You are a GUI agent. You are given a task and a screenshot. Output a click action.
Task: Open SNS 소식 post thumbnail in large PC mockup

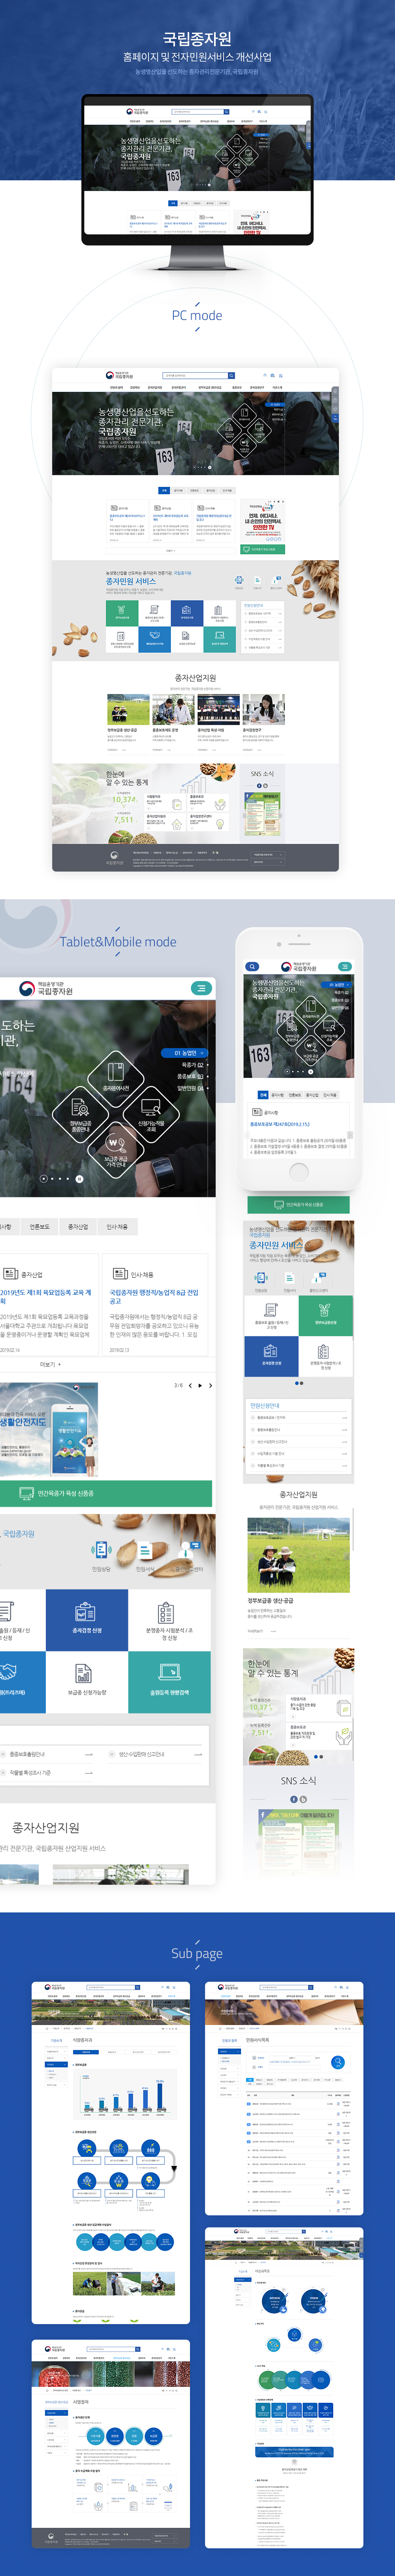click(x=262, y=813)
